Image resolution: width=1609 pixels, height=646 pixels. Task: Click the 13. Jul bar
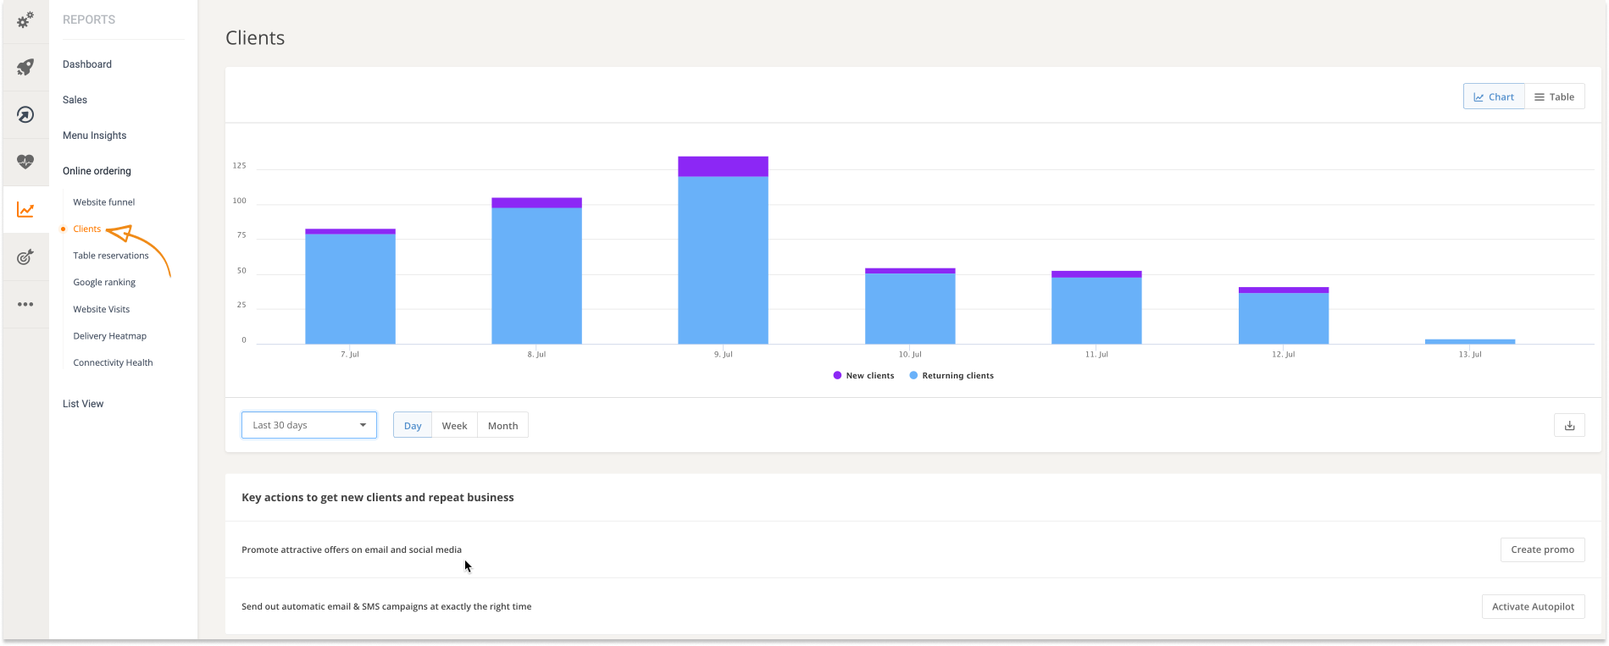(1470, 342)
